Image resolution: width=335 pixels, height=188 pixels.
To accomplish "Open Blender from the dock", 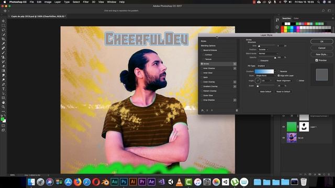I will click(105, 182).
